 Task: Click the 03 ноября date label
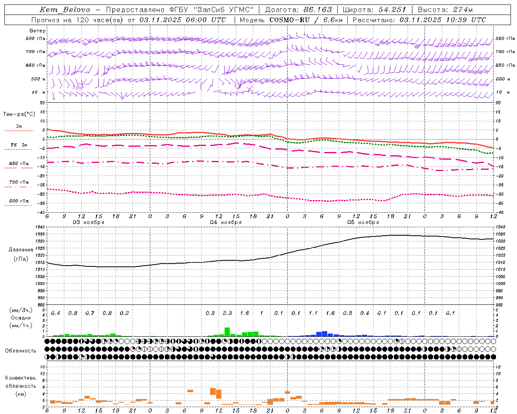coord(88,222)
